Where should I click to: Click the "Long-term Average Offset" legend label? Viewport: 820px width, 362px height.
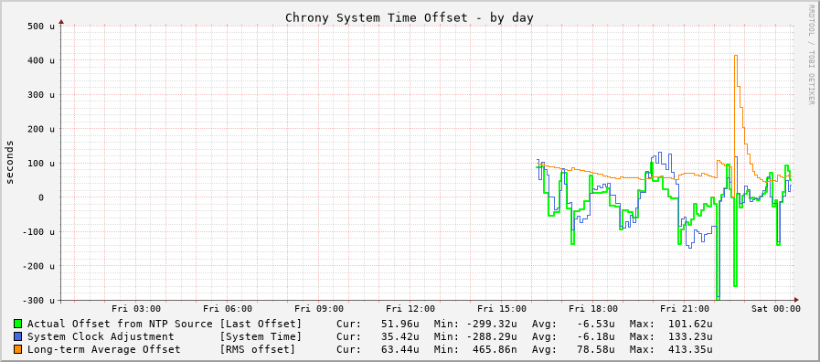point(103,349)
